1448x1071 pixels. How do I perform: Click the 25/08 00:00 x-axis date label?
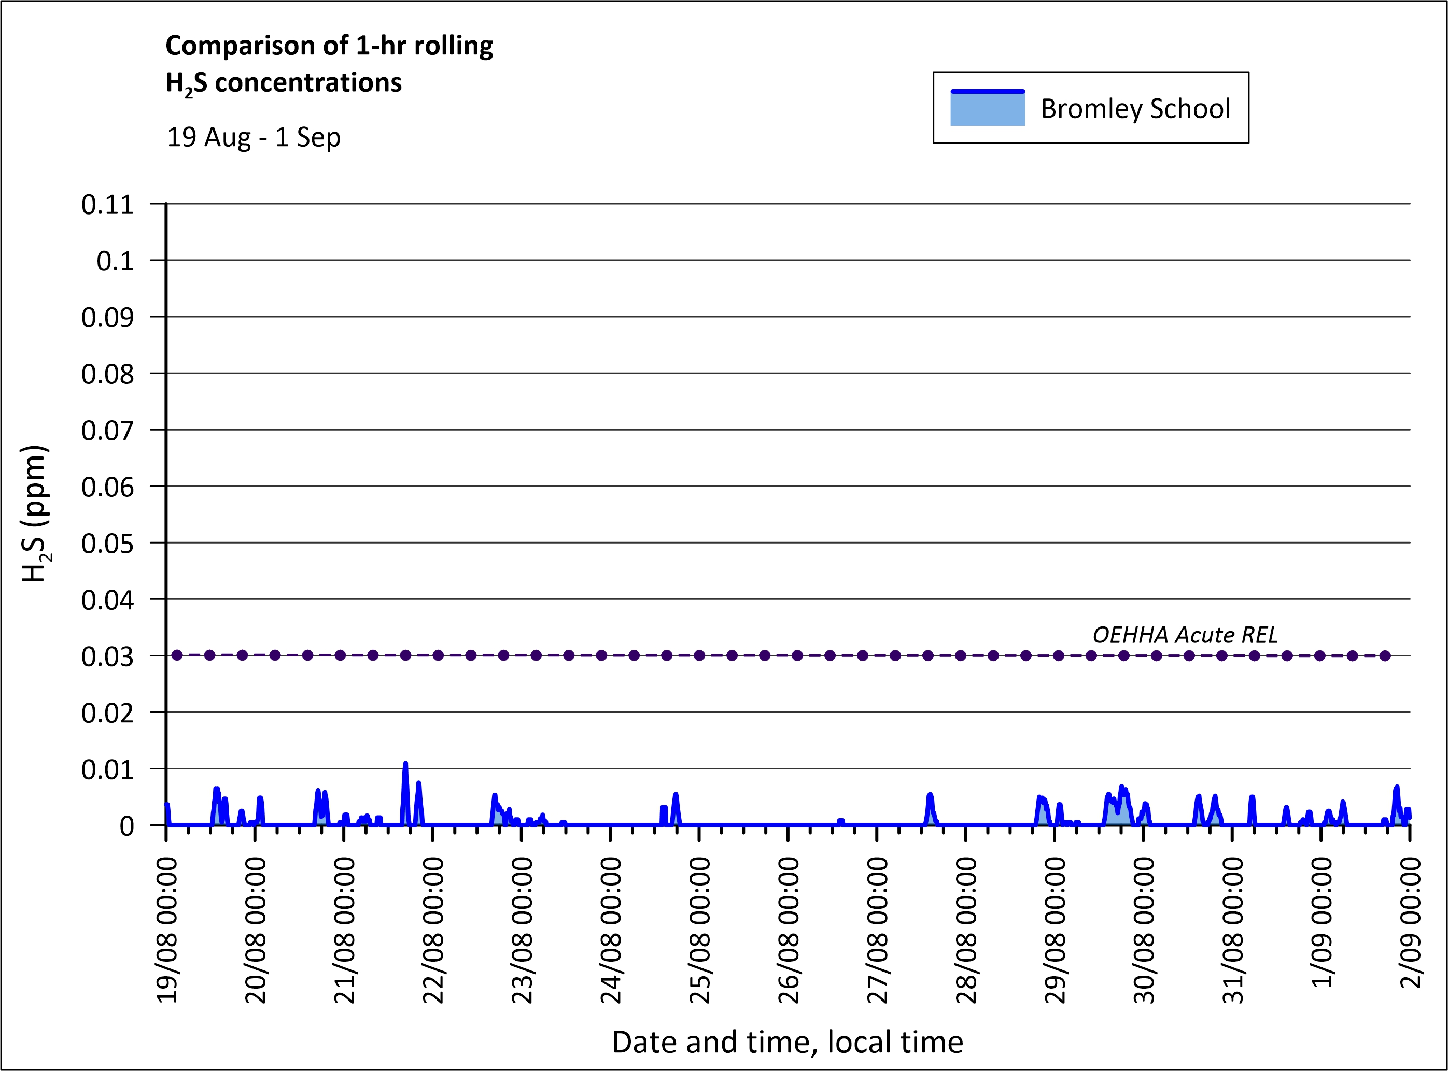pos(699,930)
